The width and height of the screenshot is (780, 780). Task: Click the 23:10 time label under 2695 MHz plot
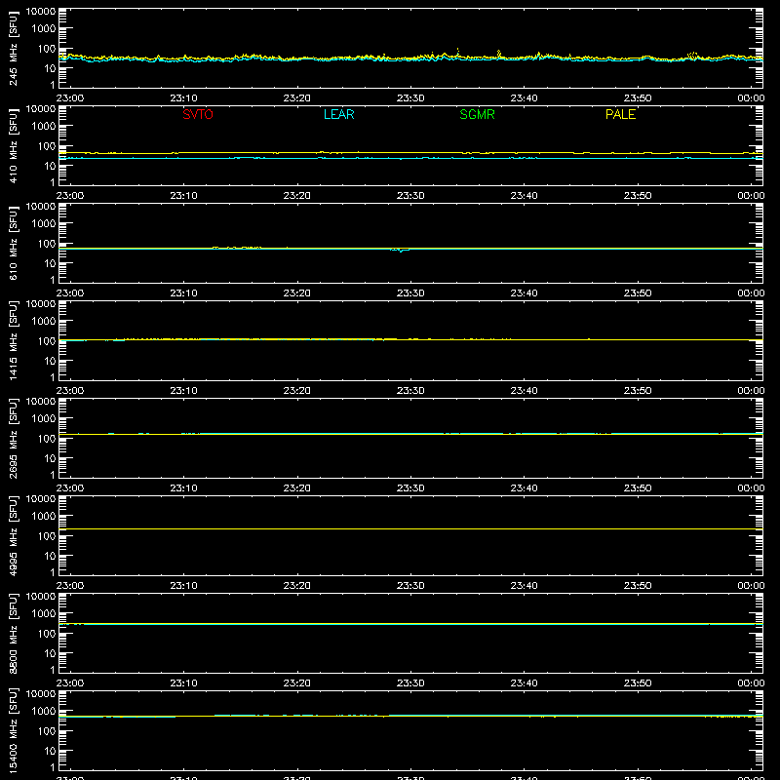point(183,488)
